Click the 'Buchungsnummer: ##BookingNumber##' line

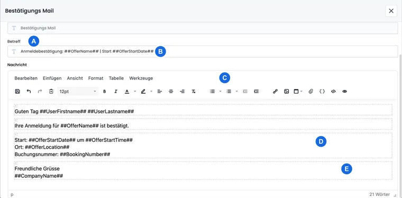[62, 154]
